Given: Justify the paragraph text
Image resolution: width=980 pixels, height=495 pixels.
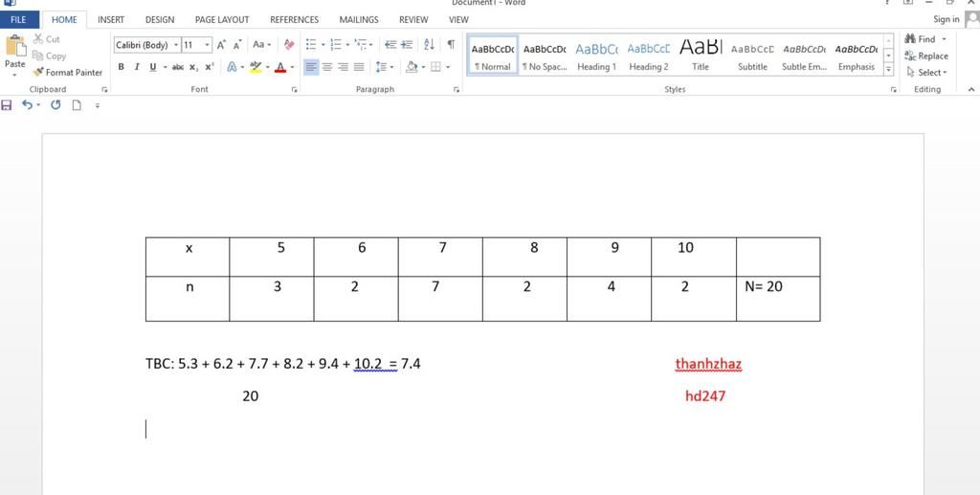Looking at the screenshot, I should pos(359,67).
